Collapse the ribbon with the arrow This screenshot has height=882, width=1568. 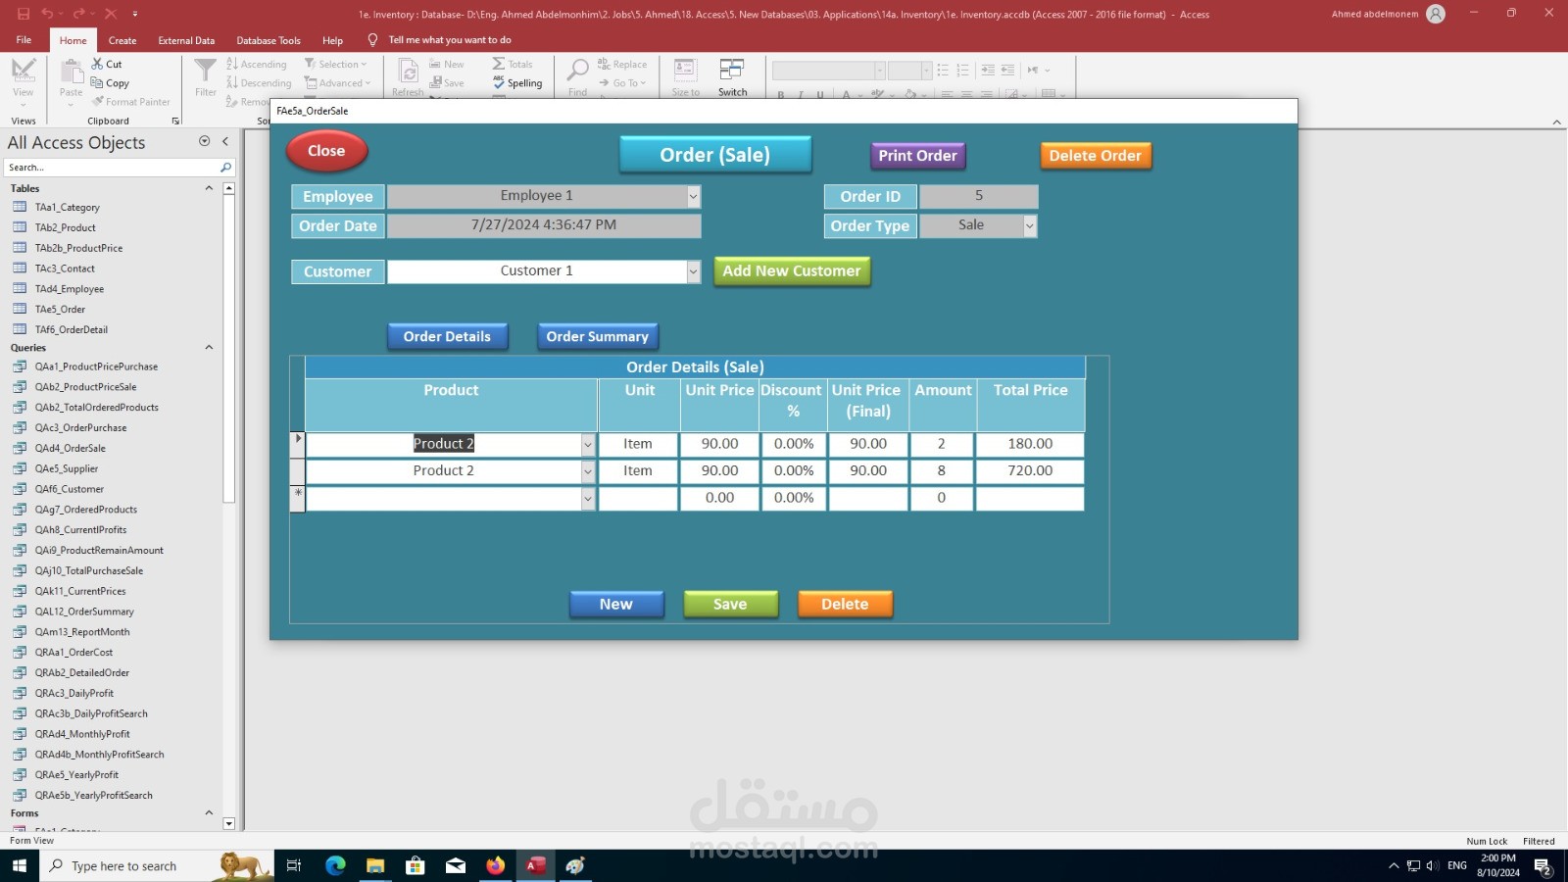pos(1557,122)
